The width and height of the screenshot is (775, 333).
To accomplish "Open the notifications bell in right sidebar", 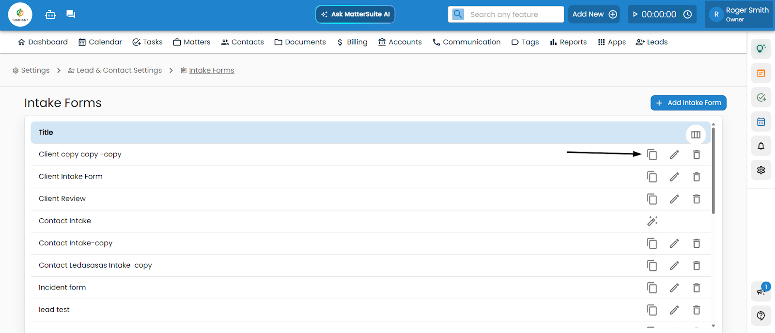I will click(x=761, y=146).
